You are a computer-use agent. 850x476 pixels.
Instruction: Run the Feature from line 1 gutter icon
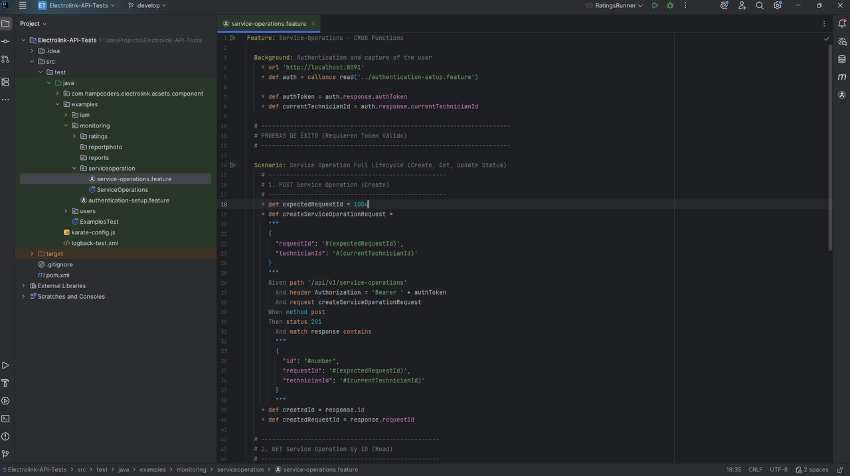pyautogui.click(x=233, y=38)
